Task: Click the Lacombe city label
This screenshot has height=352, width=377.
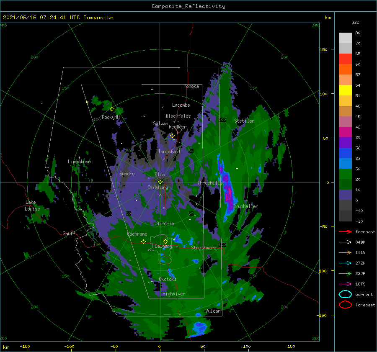Action: 181,105
